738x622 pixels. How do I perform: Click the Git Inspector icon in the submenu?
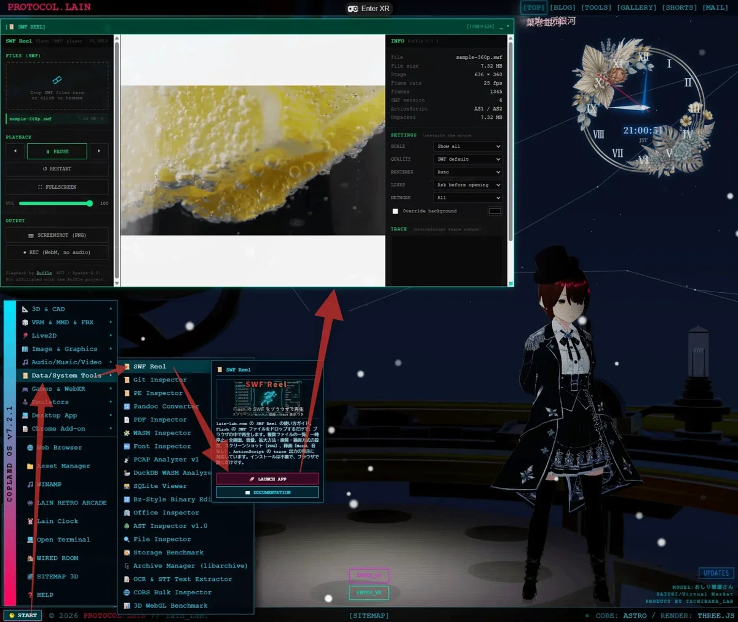click(x=127, y=380)
